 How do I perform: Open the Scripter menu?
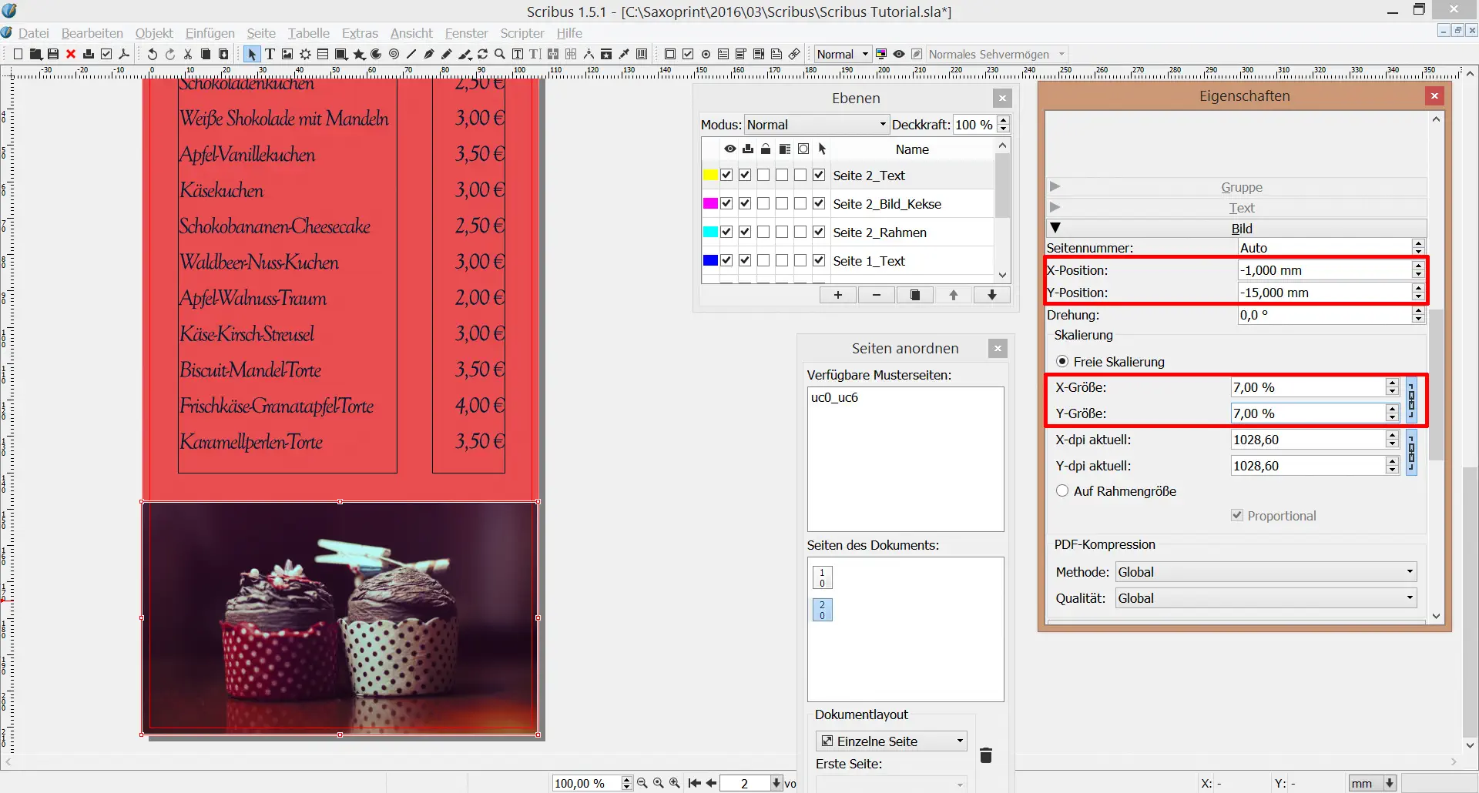point(522,33)
